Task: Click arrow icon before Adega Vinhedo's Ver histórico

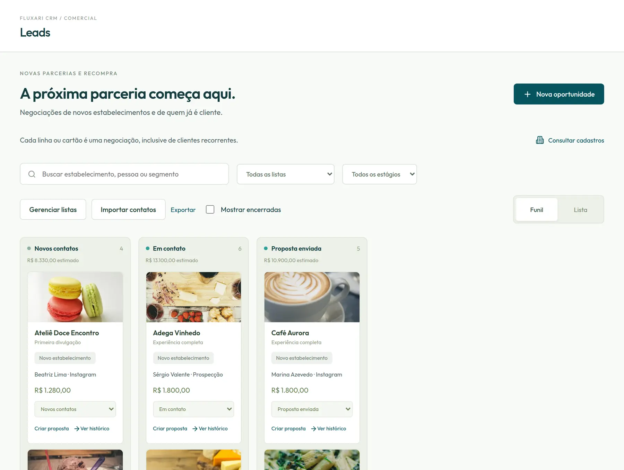Action: [195, 429]
